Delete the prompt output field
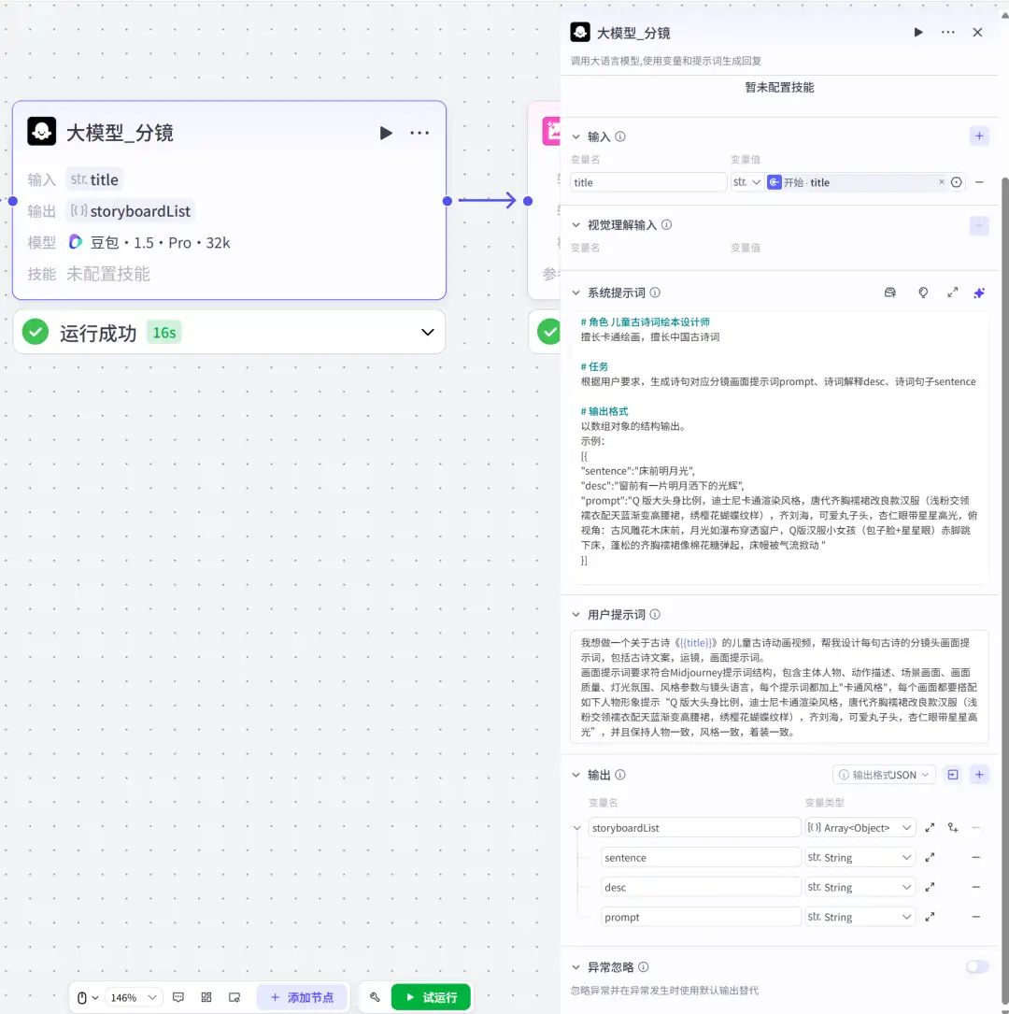Screen dimensions: 1009x1014 tap(976, 917)
